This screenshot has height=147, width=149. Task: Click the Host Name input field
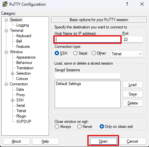[88, 40]
